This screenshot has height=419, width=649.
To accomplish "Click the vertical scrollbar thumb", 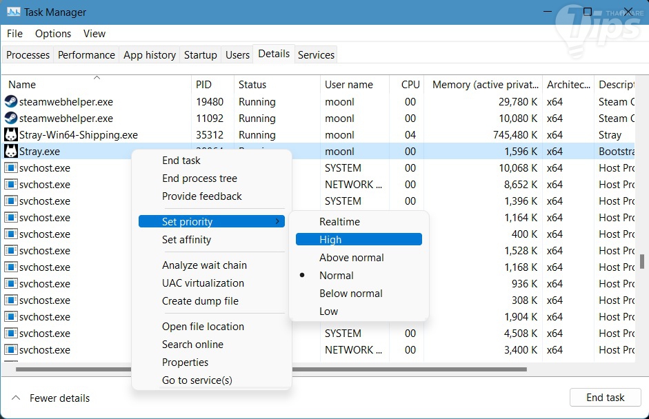I will (x=642, y=261).
